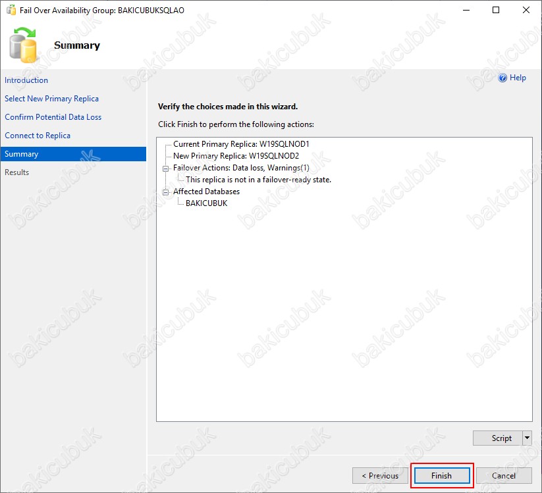Screen dimensions: 542x493
Task: Open the Help link
Action: [518, 78]
